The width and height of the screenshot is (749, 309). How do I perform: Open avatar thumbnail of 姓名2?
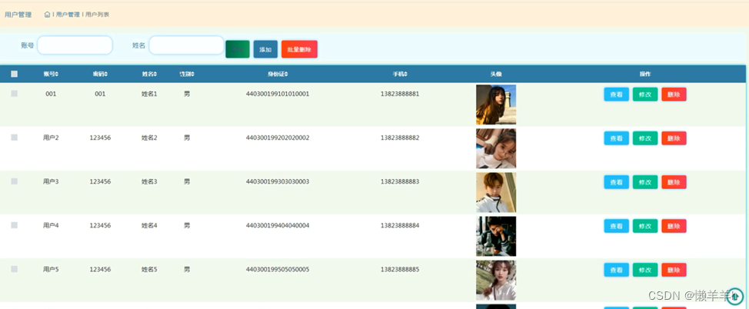tap(496, 148)
